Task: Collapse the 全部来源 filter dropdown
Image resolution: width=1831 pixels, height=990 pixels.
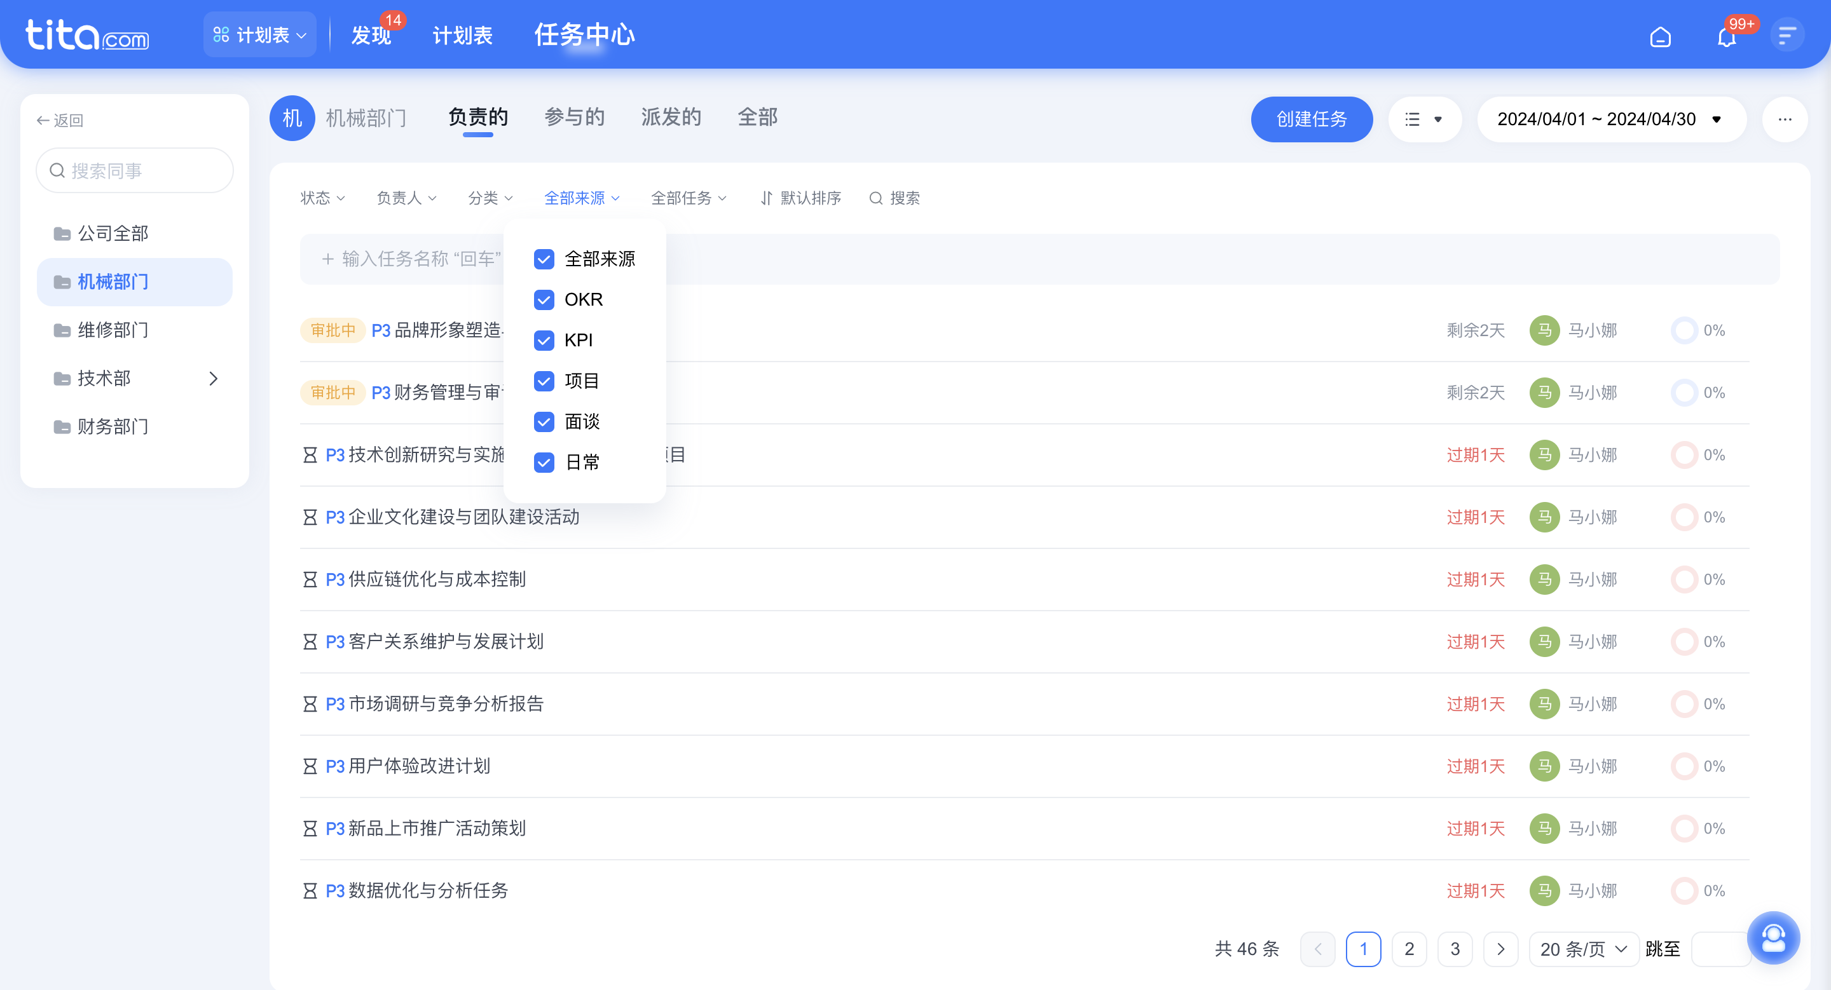Action: point(582,198)
